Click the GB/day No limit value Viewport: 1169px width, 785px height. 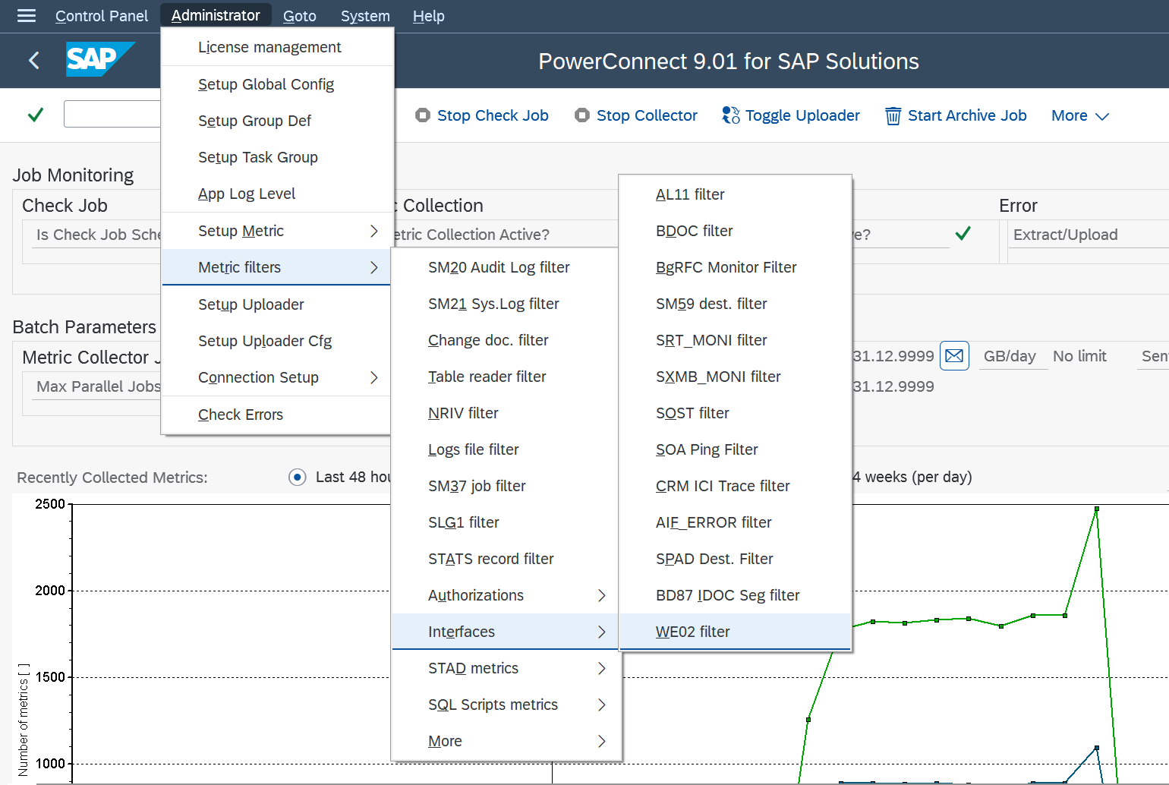pos(1079,356)
